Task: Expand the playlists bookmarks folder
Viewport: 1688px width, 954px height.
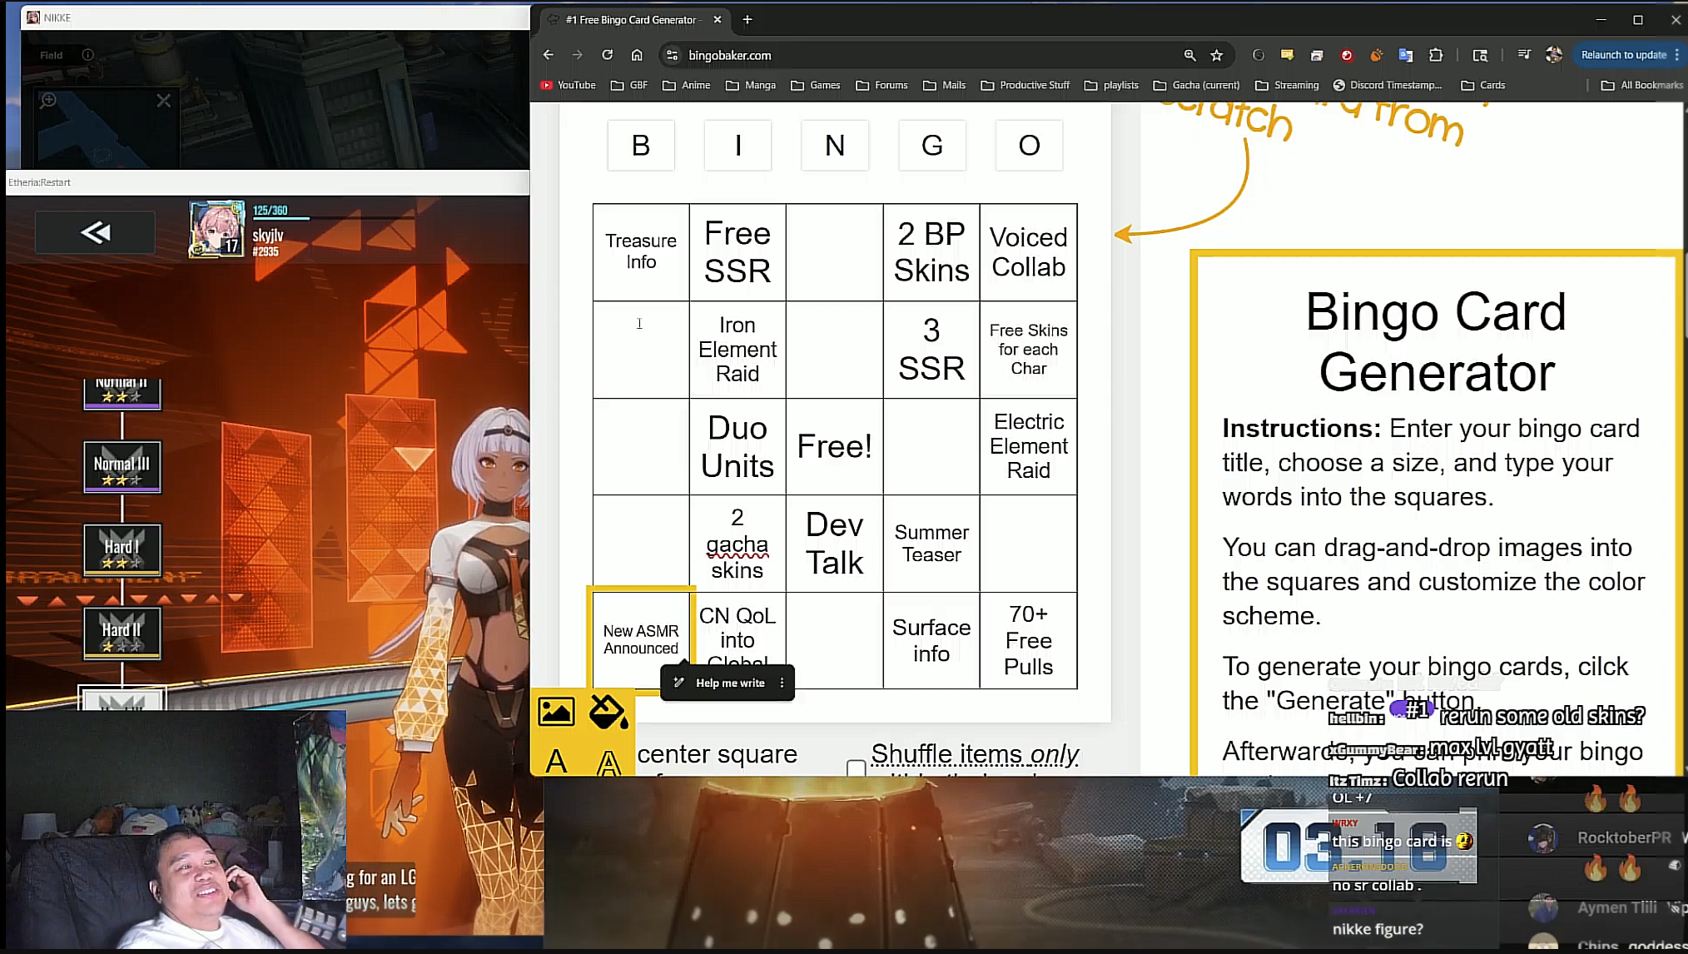Action: (1112, 85)
